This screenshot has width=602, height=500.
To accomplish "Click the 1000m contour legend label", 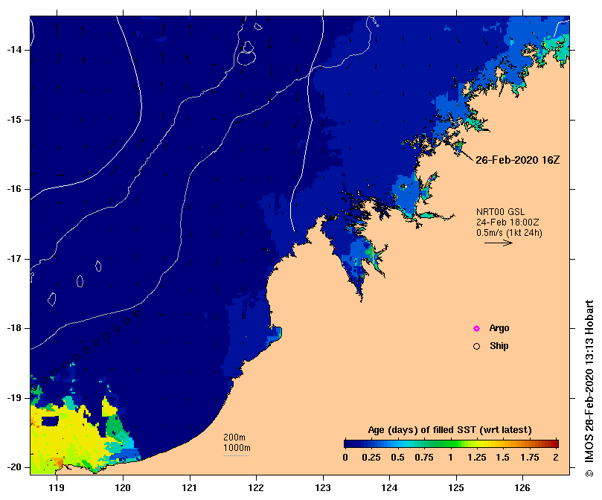I will (237, 448).
